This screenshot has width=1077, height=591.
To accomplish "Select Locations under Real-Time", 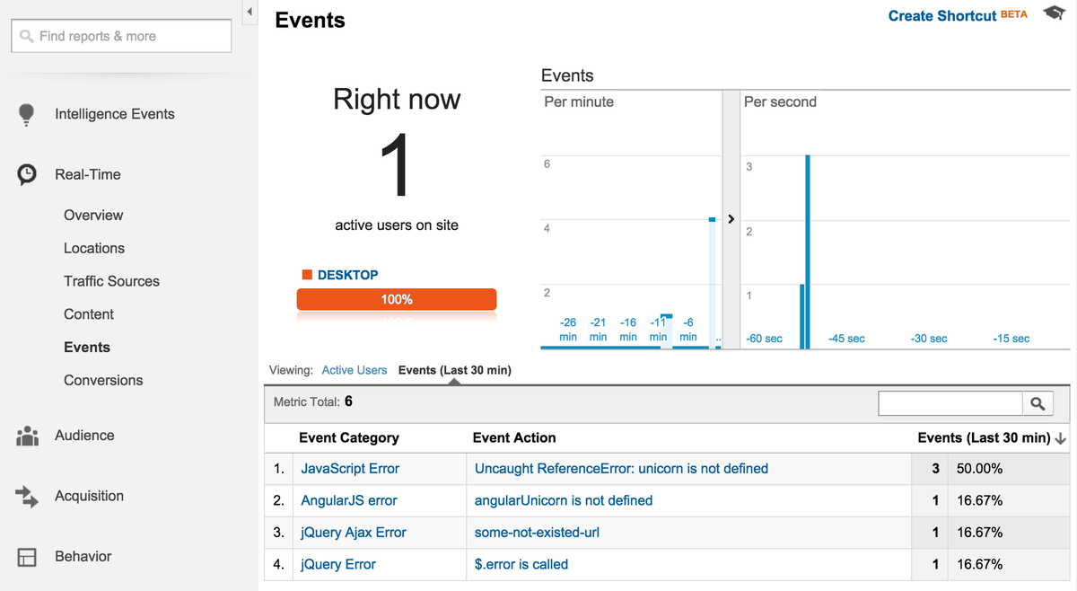I will [x=94, y=248].
